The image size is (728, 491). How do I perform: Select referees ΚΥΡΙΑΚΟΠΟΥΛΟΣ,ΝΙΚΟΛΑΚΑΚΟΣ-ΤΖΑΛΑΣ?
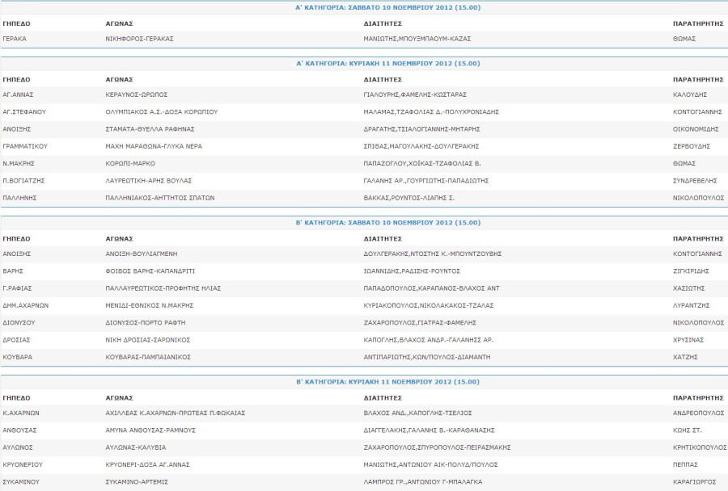(429, 305)
